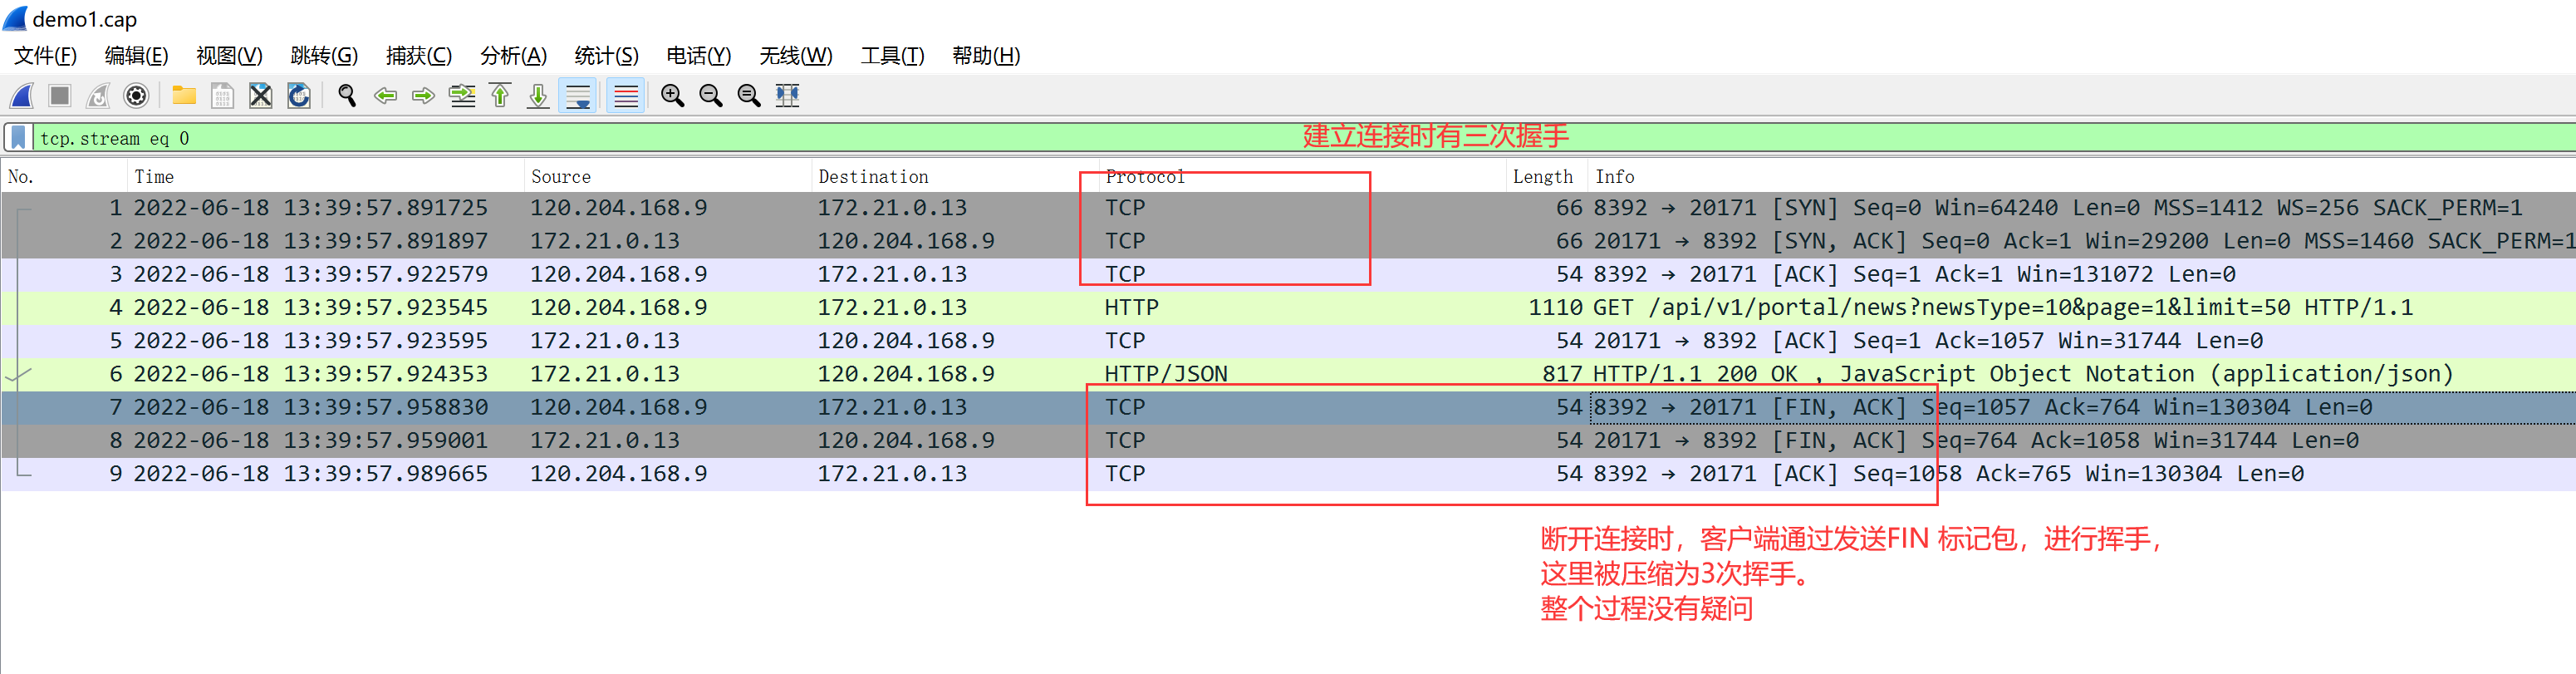The height and width of the screenshot is (674, 2576).
Task: Go to specified packet
Action: click(462, 96)
